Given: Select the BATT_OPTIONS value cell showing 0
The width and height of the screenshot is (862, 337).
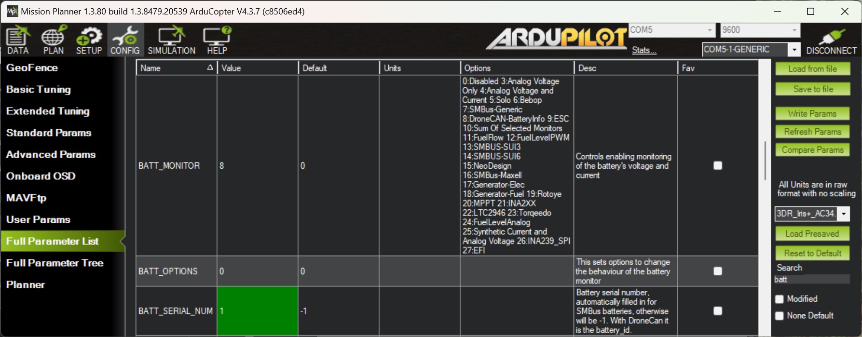Looking at the screenshot, I should pos(258,271).
